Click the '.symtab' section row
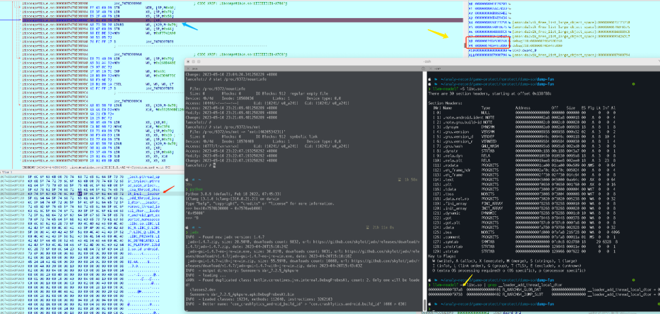The height and width of the screenshot is (314, 660). (524, 242)
